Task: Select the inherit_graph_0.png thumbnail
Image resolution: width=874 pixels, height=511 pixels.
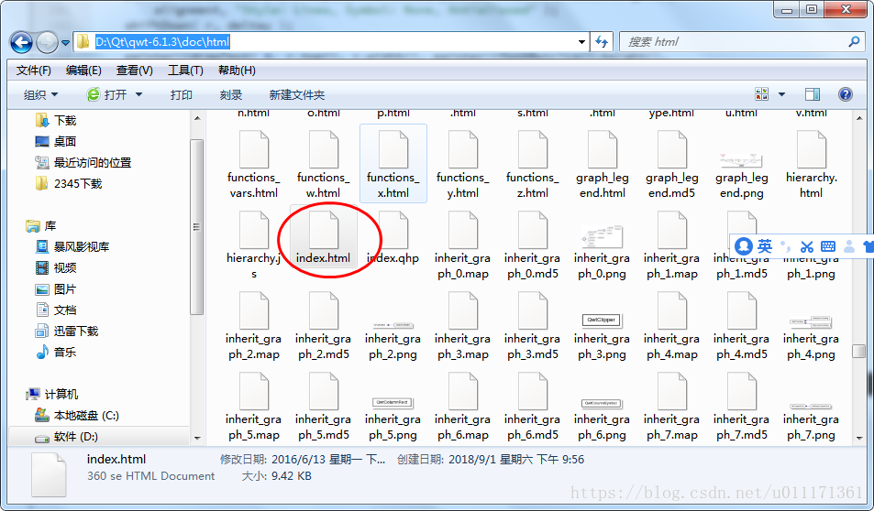Action: [602, 237]
